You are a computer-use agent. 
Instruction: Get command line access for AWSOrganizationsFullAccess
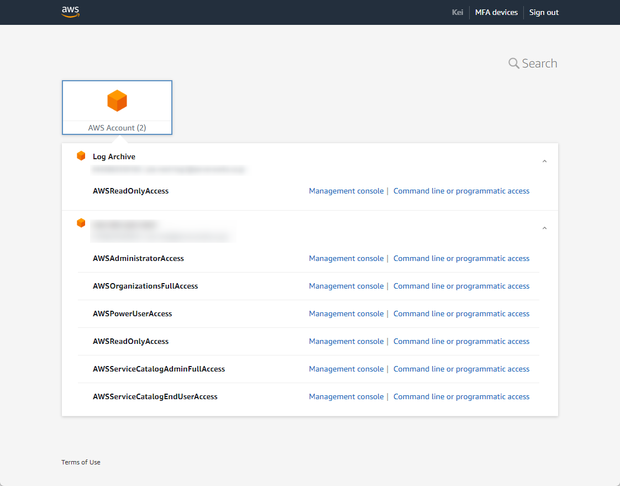point(461,286)
